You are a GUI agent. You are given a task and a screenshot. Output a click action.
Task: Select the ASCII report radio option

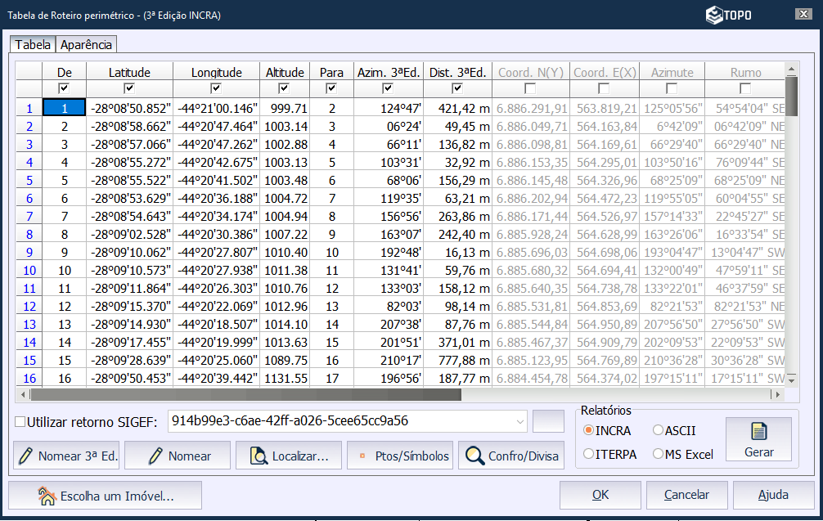[659, 430]
